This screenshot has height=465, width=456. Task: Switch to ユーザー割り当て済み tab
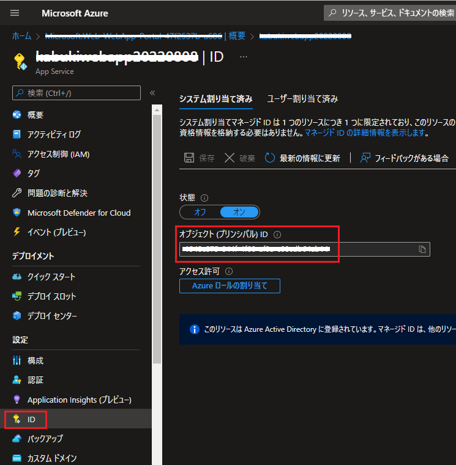click(x=302, y=99)
